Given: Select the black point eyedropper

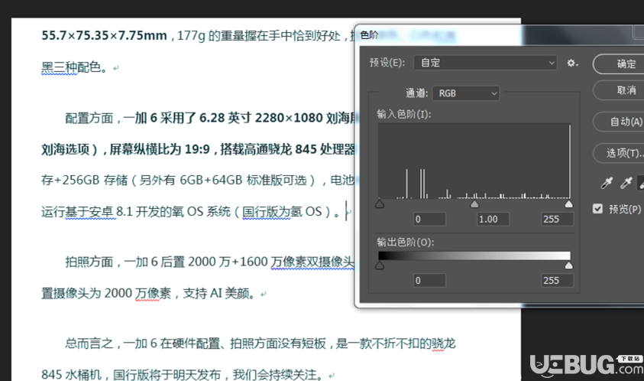Looking at the screenshot, I should 607,183.
